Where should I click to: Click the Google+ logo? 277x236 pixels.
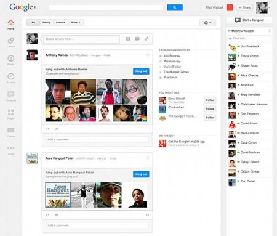tap(23, 7)
